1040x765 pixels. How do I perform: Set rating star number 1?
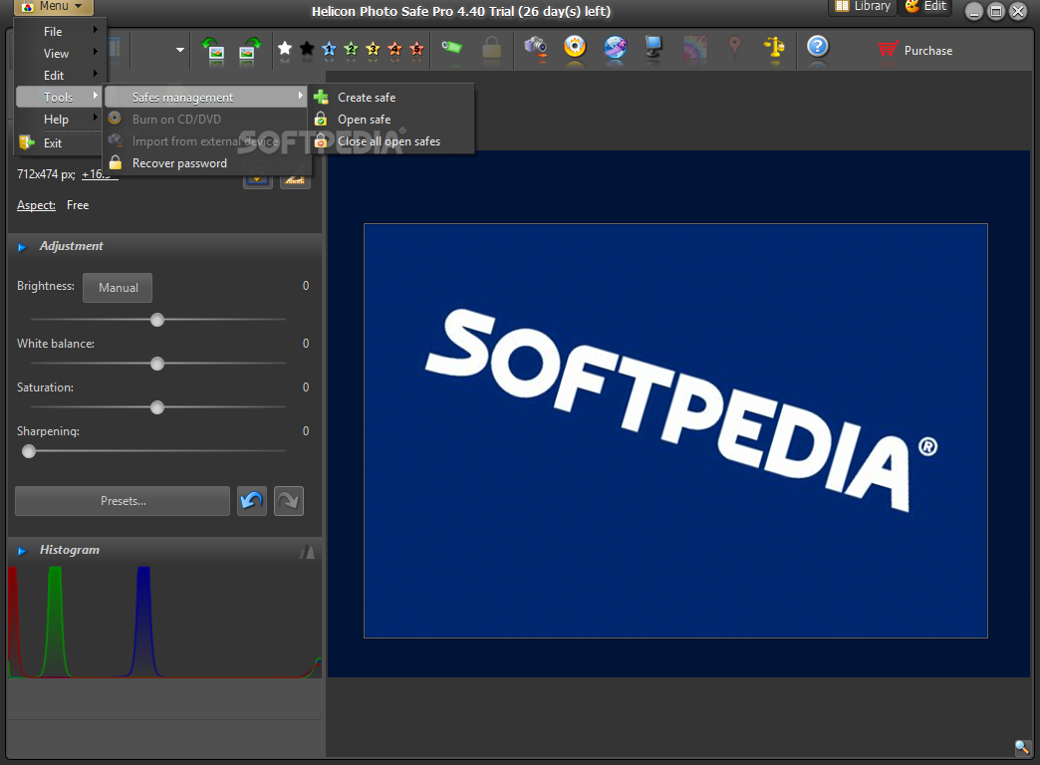point(329,49)
